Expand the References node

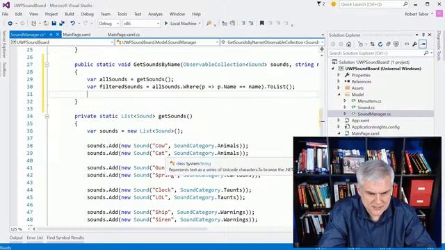339,82
